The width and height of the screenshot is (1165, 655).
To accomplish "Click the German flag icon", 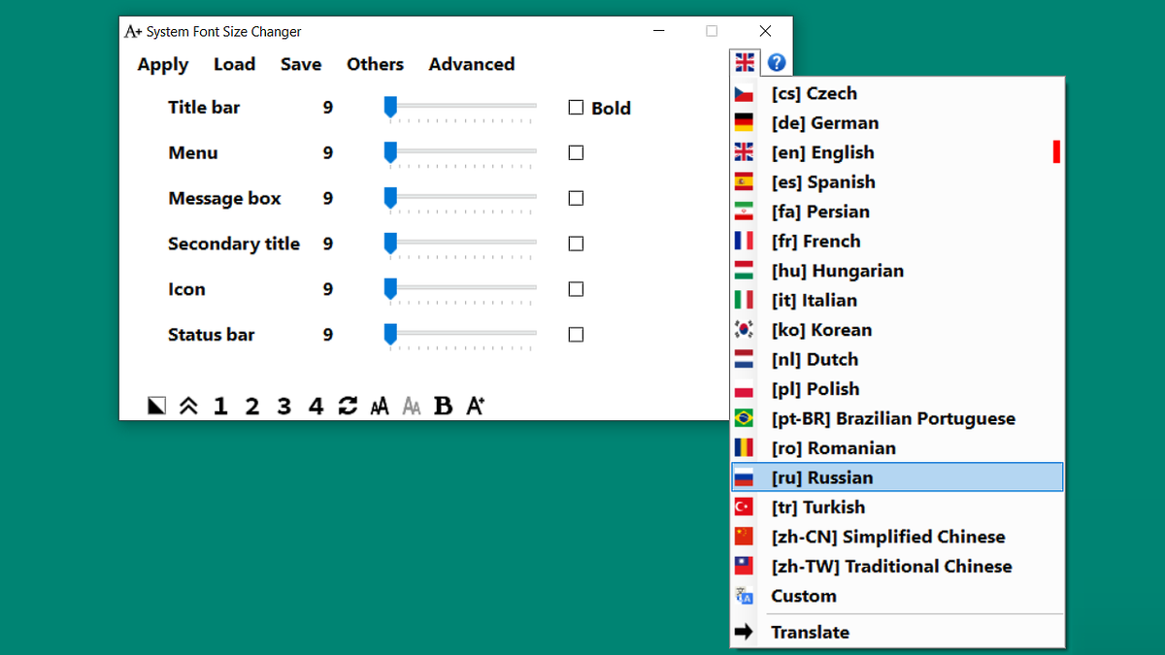I will [744, 123].
